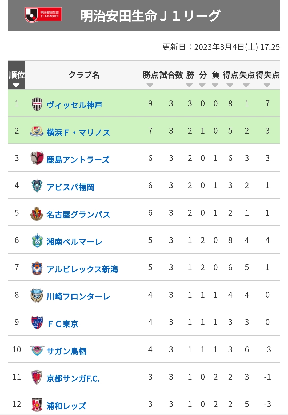Open the 京都サンガF.C. club link
The image size is (288, 415).
tap(73, 378)
